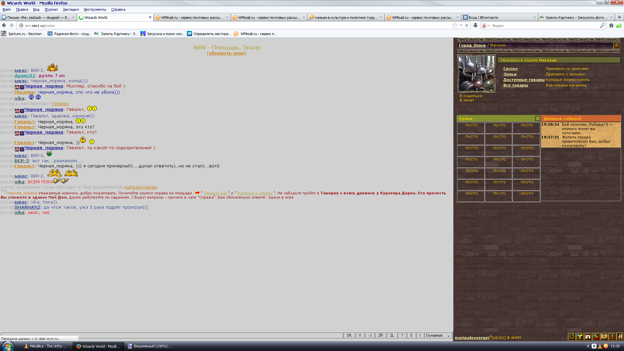Click the exit door game icon
Viewport: 624px width, 351px height.
620,336
